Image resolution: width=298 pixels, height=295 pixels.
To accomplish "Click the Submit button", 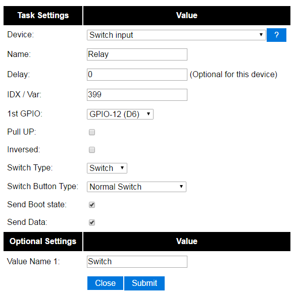I will point(144,283).
